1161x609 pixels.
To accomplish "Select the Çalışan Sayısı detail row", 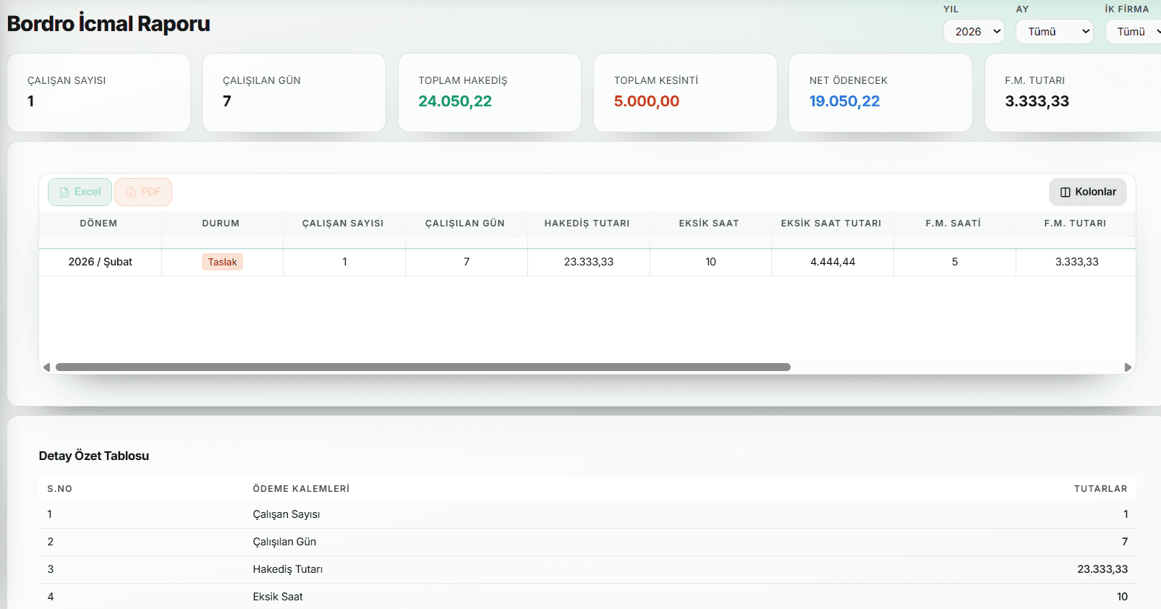I will pyautogui.click(x=587, y=514).
